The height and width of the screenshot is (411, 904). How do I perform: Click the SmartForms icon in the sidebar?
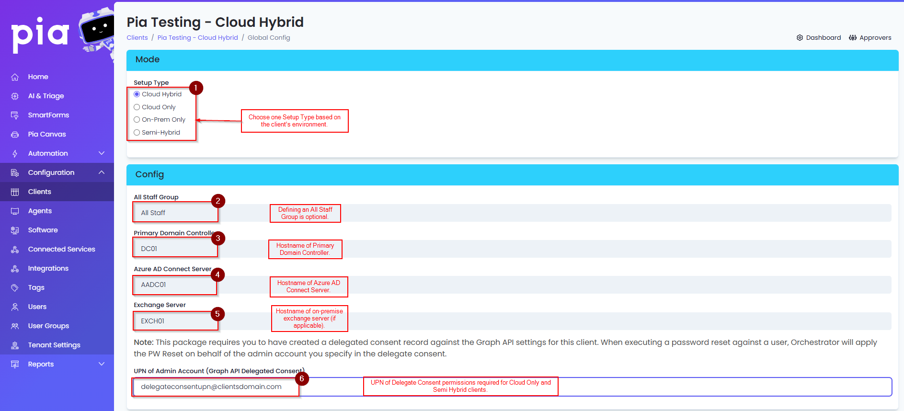point(15,115)
